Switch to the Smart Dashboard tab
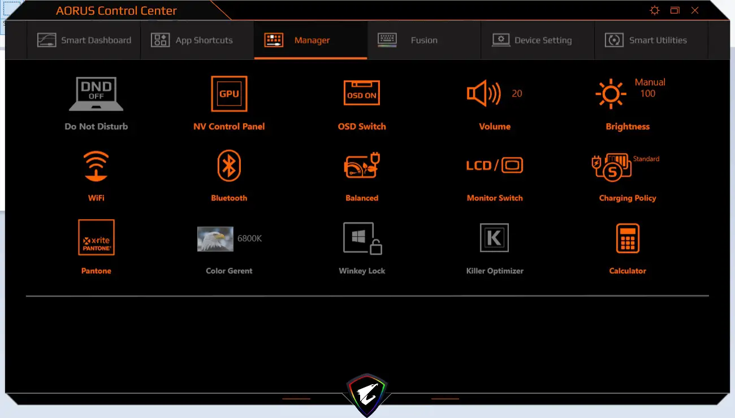Image resolution: width=735 pixels, height=418 pixels. tap(84, 40)
